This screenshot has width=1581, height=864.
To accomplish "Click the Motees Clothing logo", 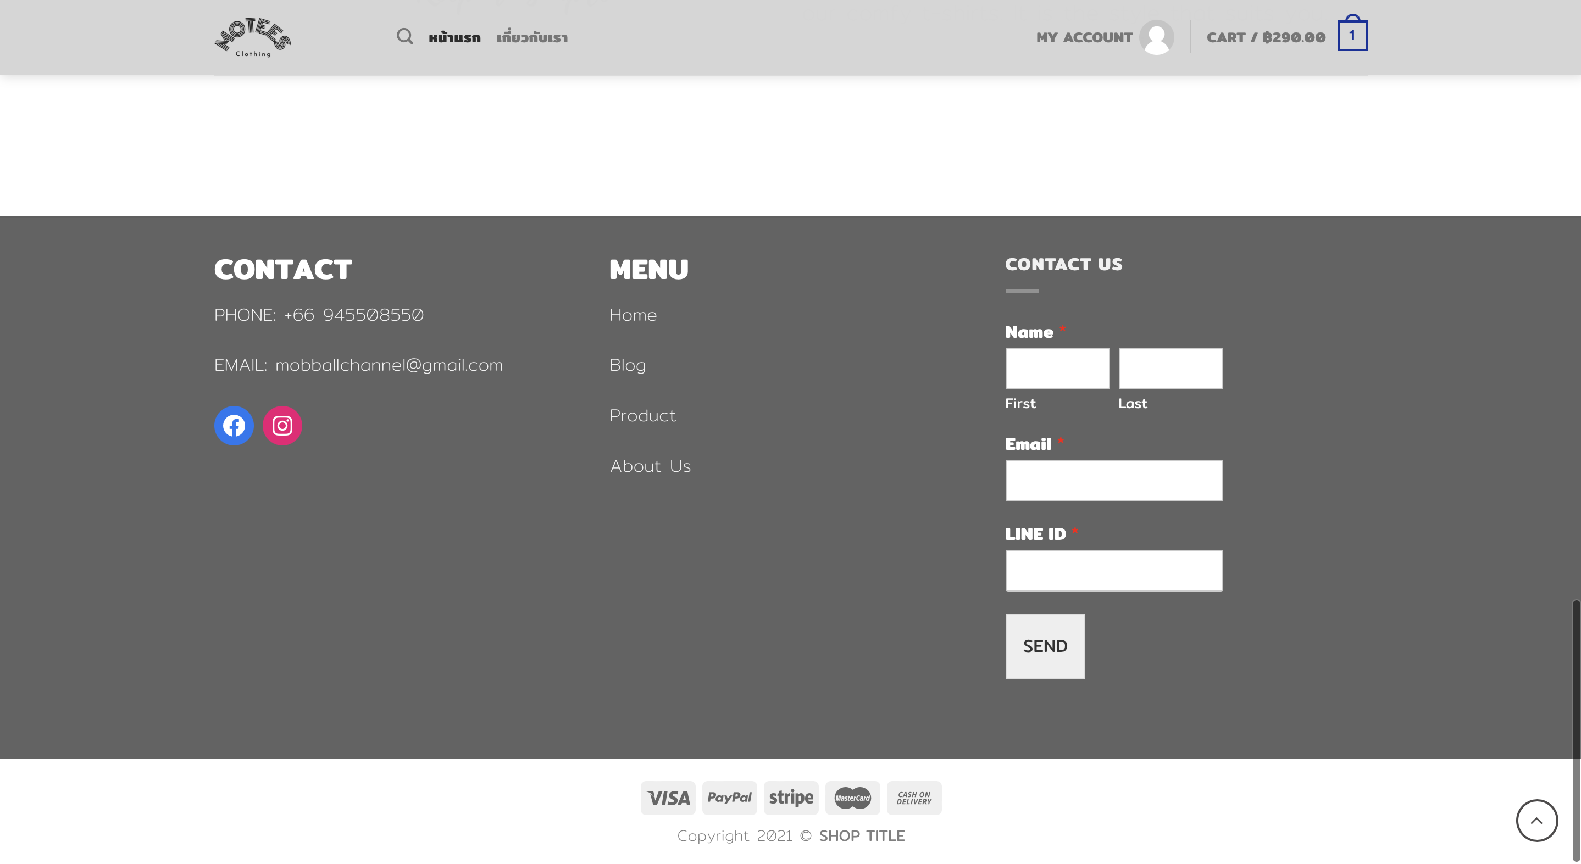I will (253, 37).
